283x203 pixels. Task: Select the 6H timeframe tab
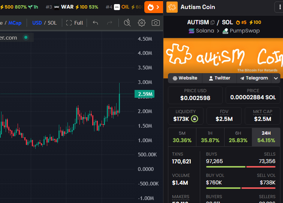click(x=238, y=137)
